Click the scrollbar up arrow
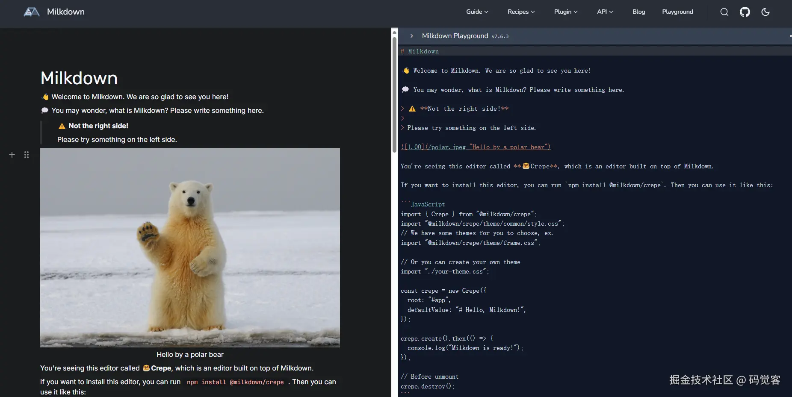This screenshot has height=397, width=792. click(394, 32)
